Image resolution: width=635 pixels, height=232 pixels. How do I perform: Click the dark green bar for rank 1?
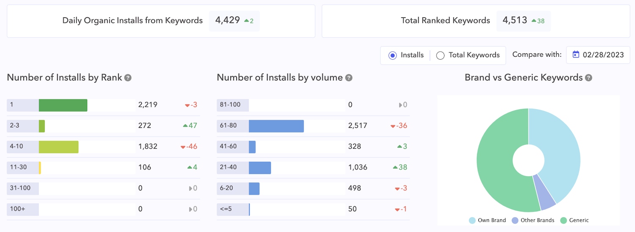pos(63,105)
